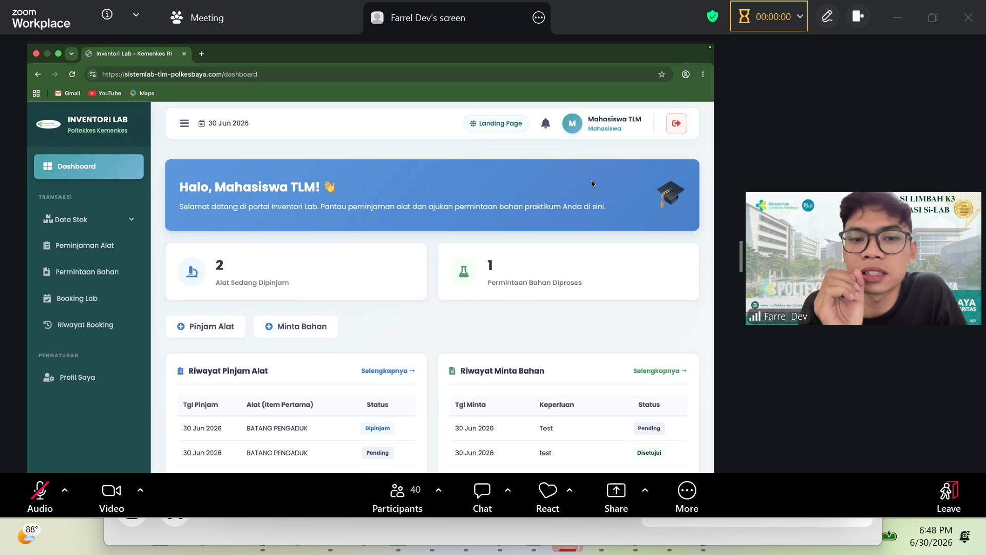Expand the Data Stok submenu
The height and width of the screenshot is (555, 986).
(x=88, y=219)
